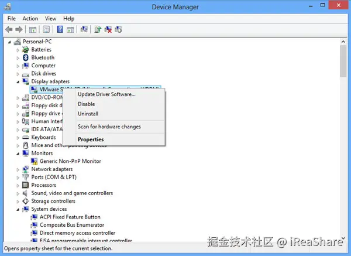
Task: Click the Network adapters category icon
Action: tap(26, 169)
